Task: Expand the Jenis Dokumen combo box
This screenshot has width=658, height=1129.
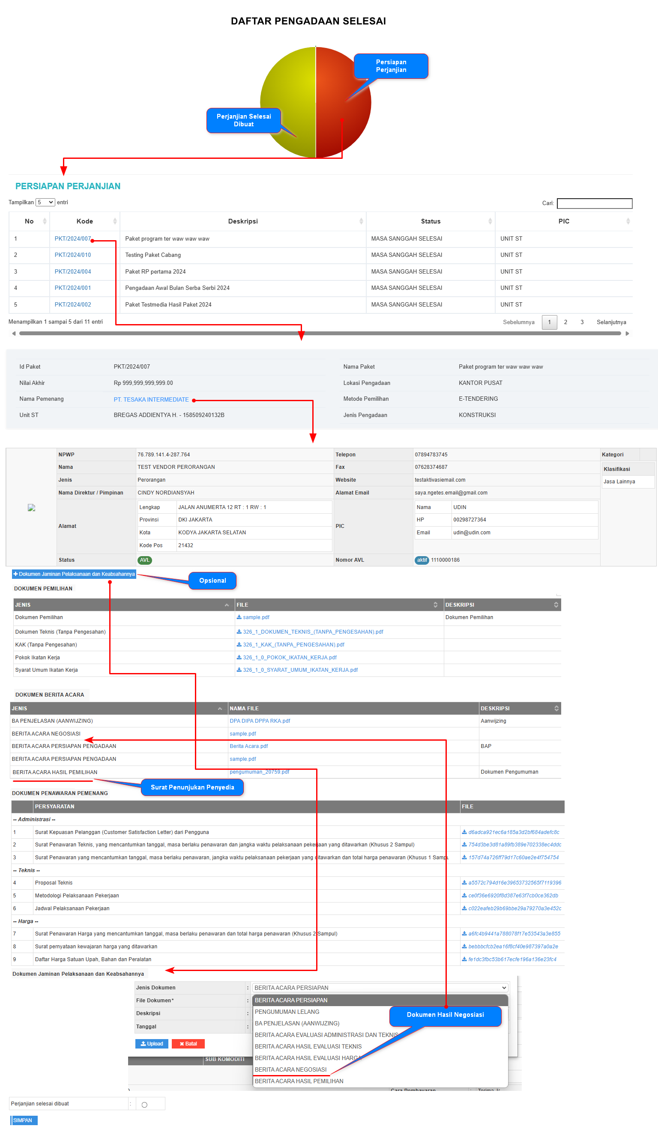Action: 380,988
